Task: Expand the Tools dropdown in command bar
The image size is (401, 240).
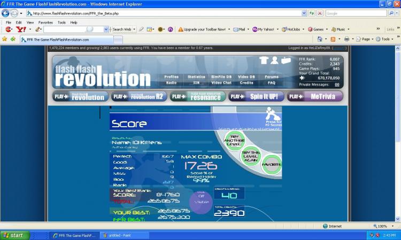Action: pyautogui.click(x=392, y=39)
